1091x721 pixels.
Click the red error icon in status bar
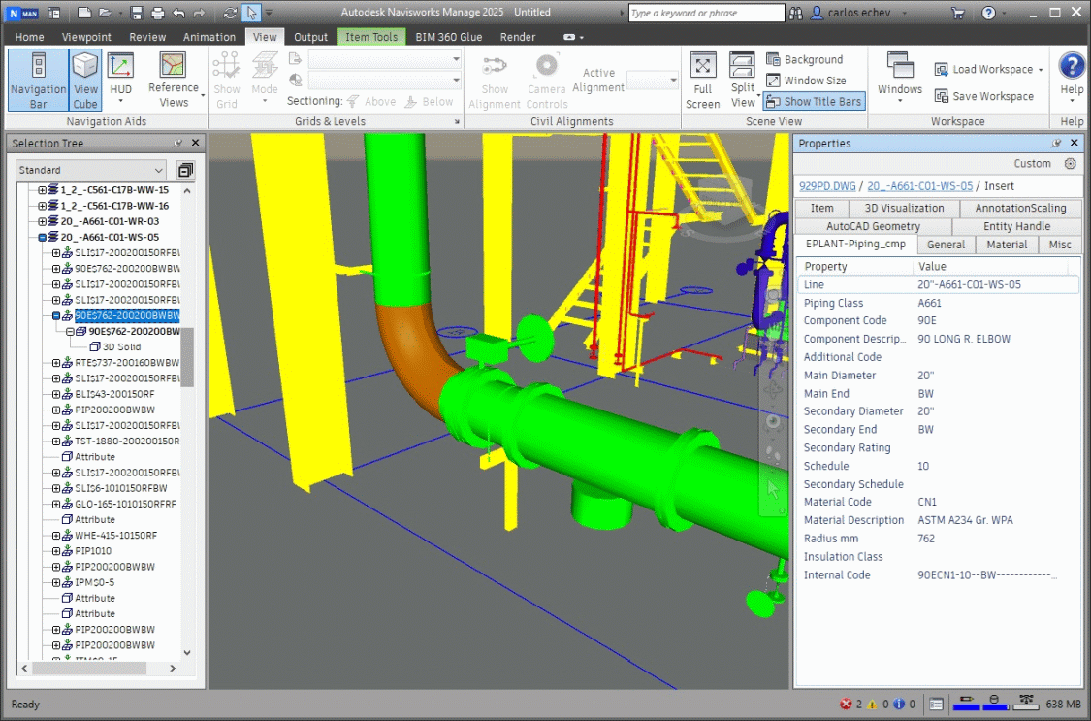tap(846, 704)
